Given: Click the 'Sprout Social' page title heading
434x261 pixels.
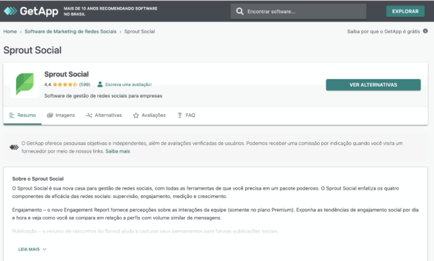Looking at the screenshot, I should [32, 50].
